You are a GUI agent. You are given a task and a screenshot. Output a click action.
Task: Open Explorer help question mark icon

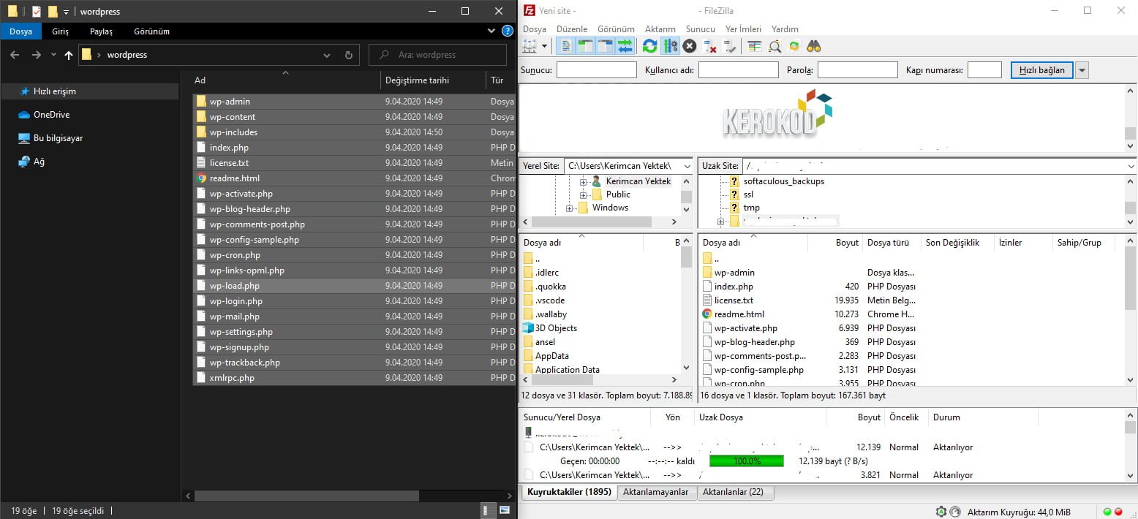(508, 31)
